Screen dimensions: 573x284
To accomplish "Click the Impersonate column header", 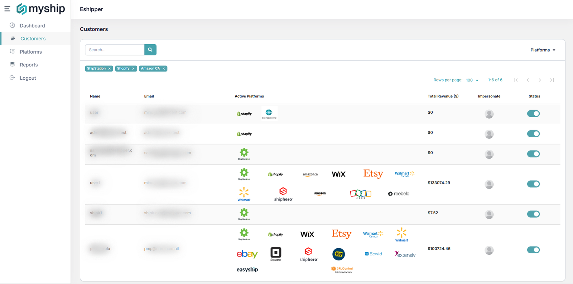I will point(489,96).
